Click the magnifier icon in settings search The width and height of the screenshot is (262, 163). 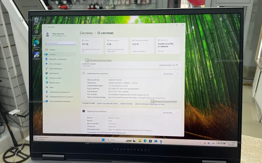click(x=74, y=43)
